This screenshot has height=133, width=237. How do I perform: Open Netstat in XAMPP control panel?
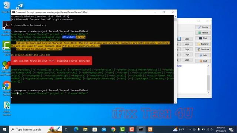click(203, 33)
